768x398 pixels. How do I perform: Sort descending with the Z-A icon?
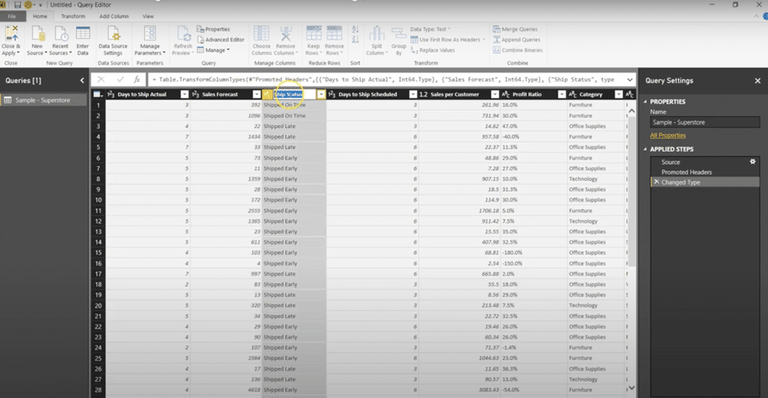pyautogui.click(x=355, y=39)
